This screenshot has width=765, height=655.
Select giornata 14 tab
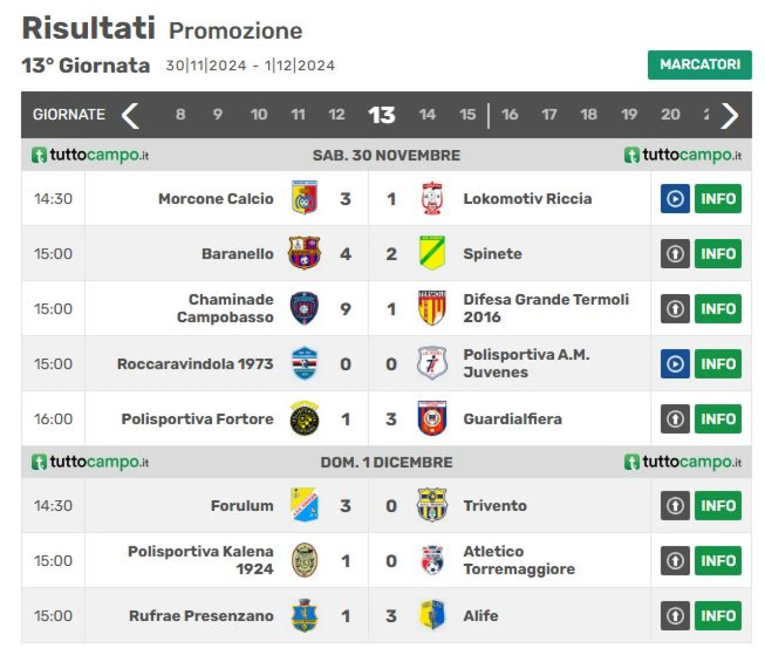click(x=427, y=115)
